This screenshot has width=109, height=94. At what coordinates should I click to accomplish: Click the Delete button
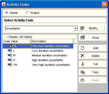point(93,56)
